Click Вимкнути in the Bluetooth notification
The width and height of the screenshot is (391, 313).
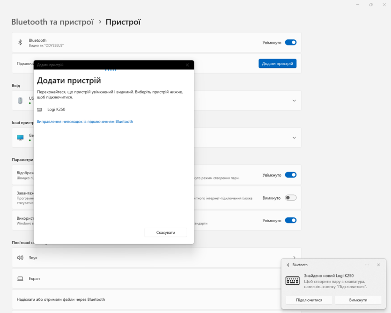(358, 300)
